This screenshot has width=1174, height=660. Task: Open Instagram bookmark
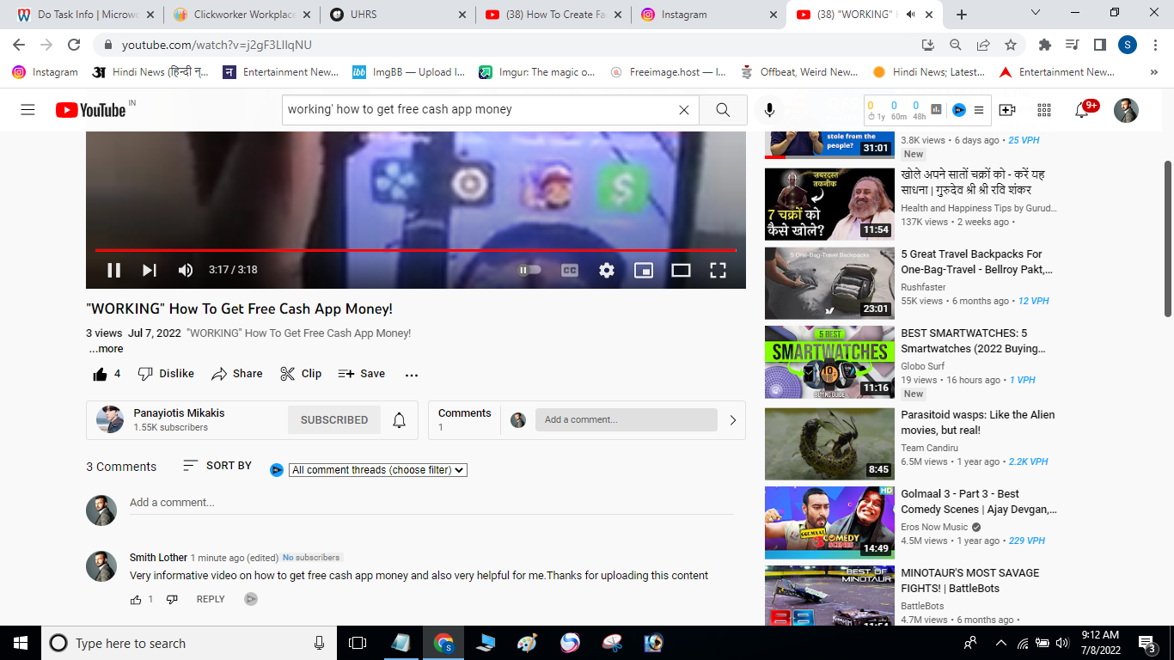click(46, 72)
